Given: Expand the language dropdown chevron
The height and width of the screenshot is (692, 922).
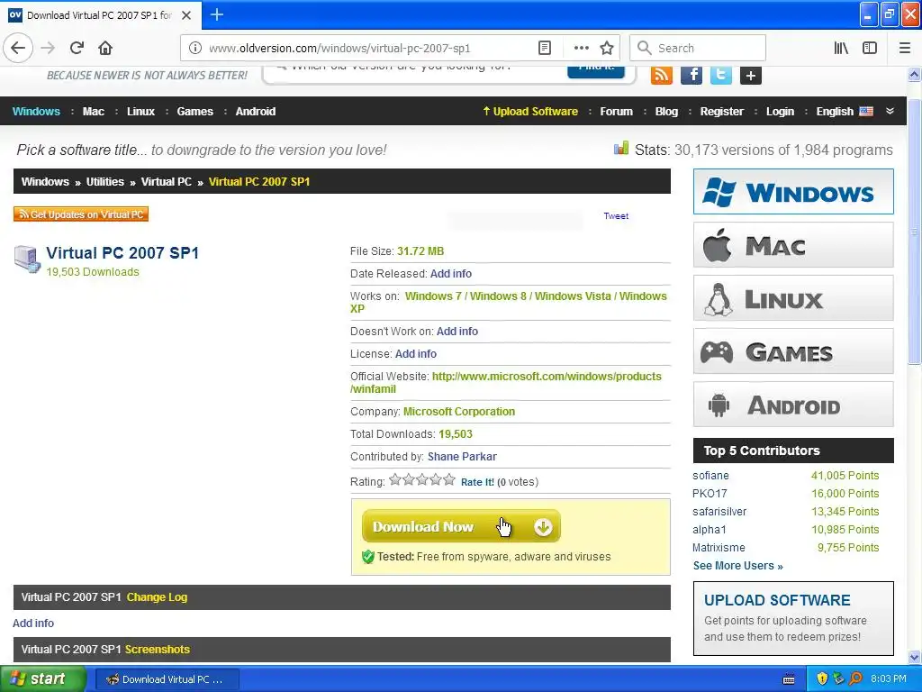Looking at the screenshot, I should 890,111.
